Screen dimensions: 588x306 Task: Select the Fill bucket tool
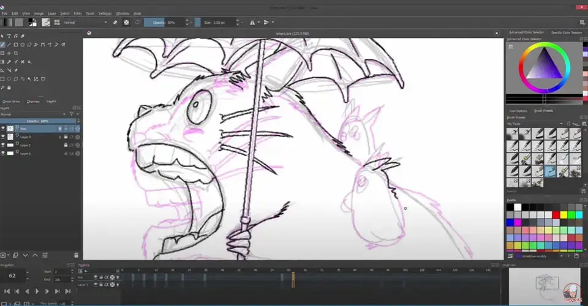(29, 62)
